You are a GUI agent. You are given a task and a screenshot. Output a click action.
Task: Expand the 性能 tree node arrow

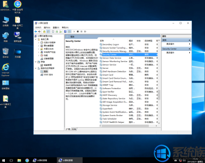coord(39,55)
